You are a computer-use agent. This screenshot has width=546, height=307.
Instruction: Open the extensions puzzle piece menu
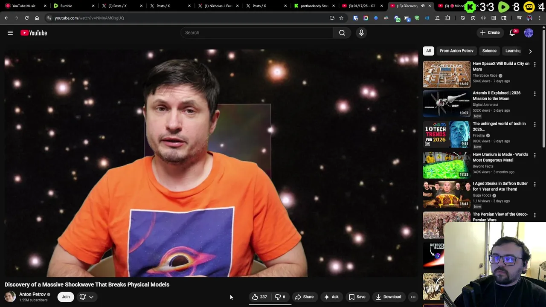tap(447, 18)
